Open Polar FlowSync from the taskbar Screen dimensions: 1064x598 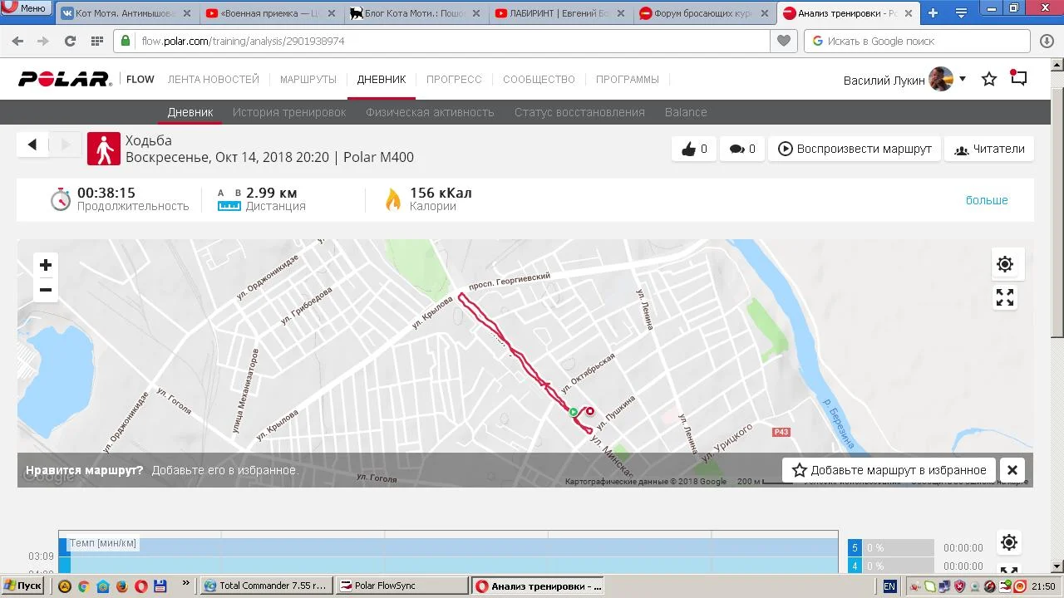click(x=402, y=586)
